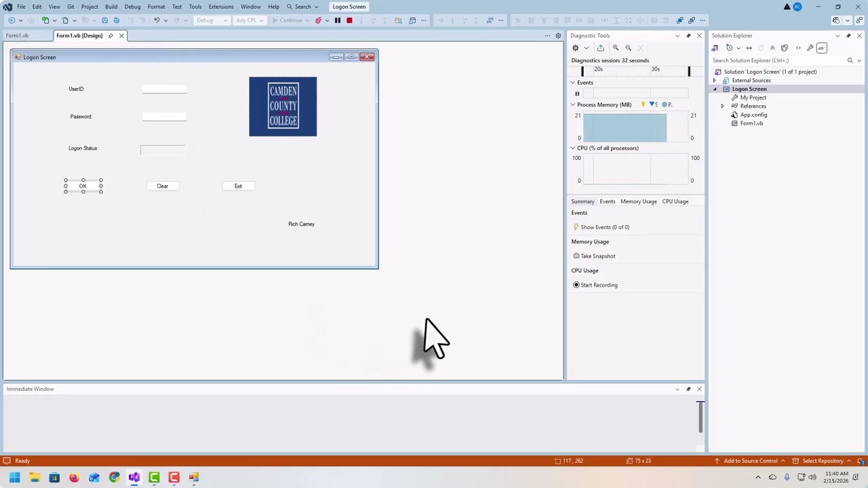Image resolution: width=868 pixels, height=488 pixels.
Task: Select Form1.vb in Solution Explorer
Action: [751, 123]
